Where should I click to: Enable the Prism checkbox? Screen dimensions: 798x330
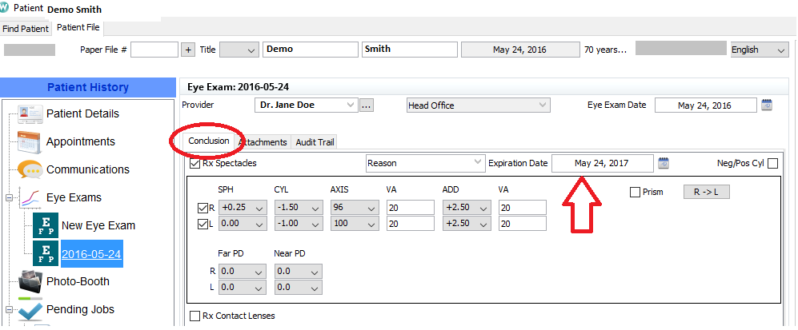[x=636, y=192]
